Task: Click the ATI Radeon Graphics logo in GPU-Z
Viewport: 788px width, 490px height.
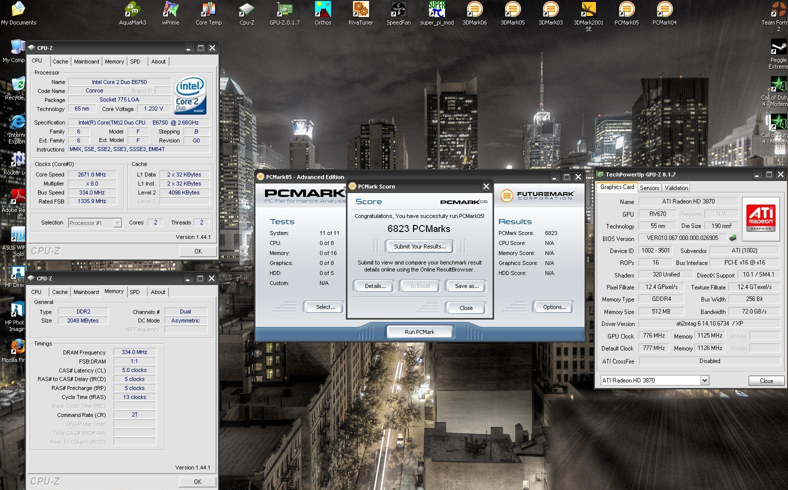Action: pos(761,217)
